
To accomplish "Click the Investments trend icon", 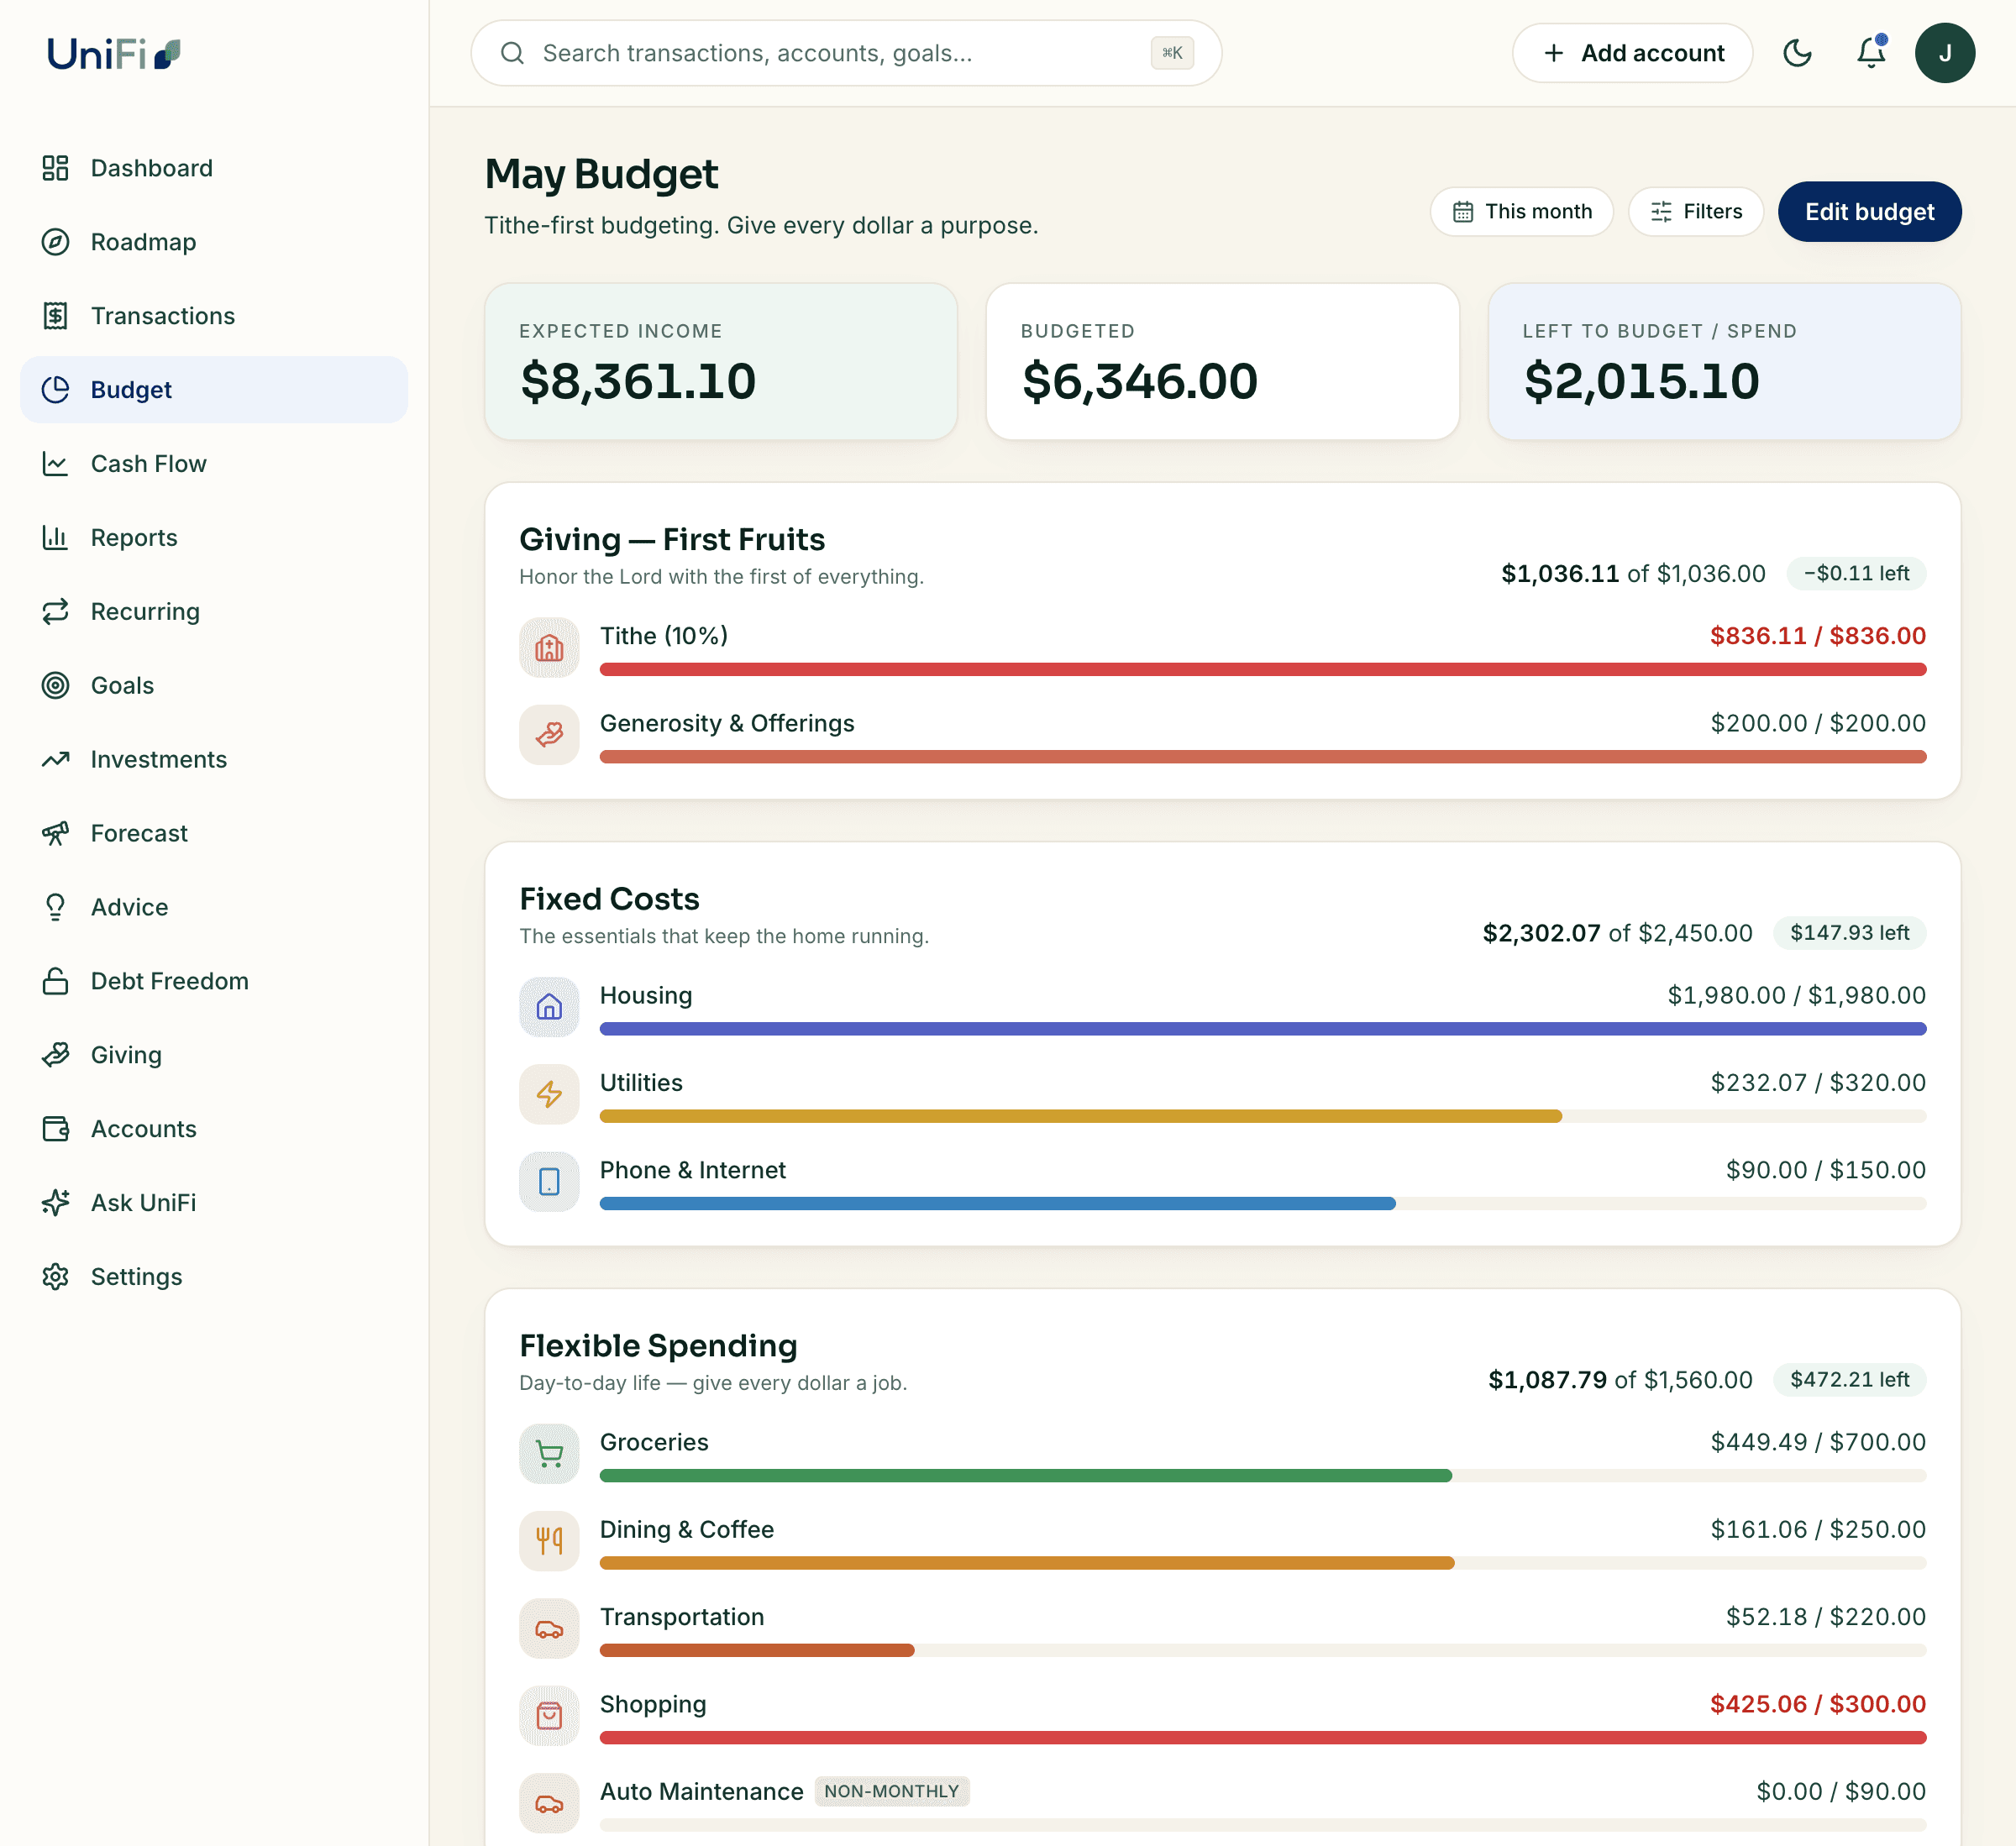I will (x=55, y=759).
